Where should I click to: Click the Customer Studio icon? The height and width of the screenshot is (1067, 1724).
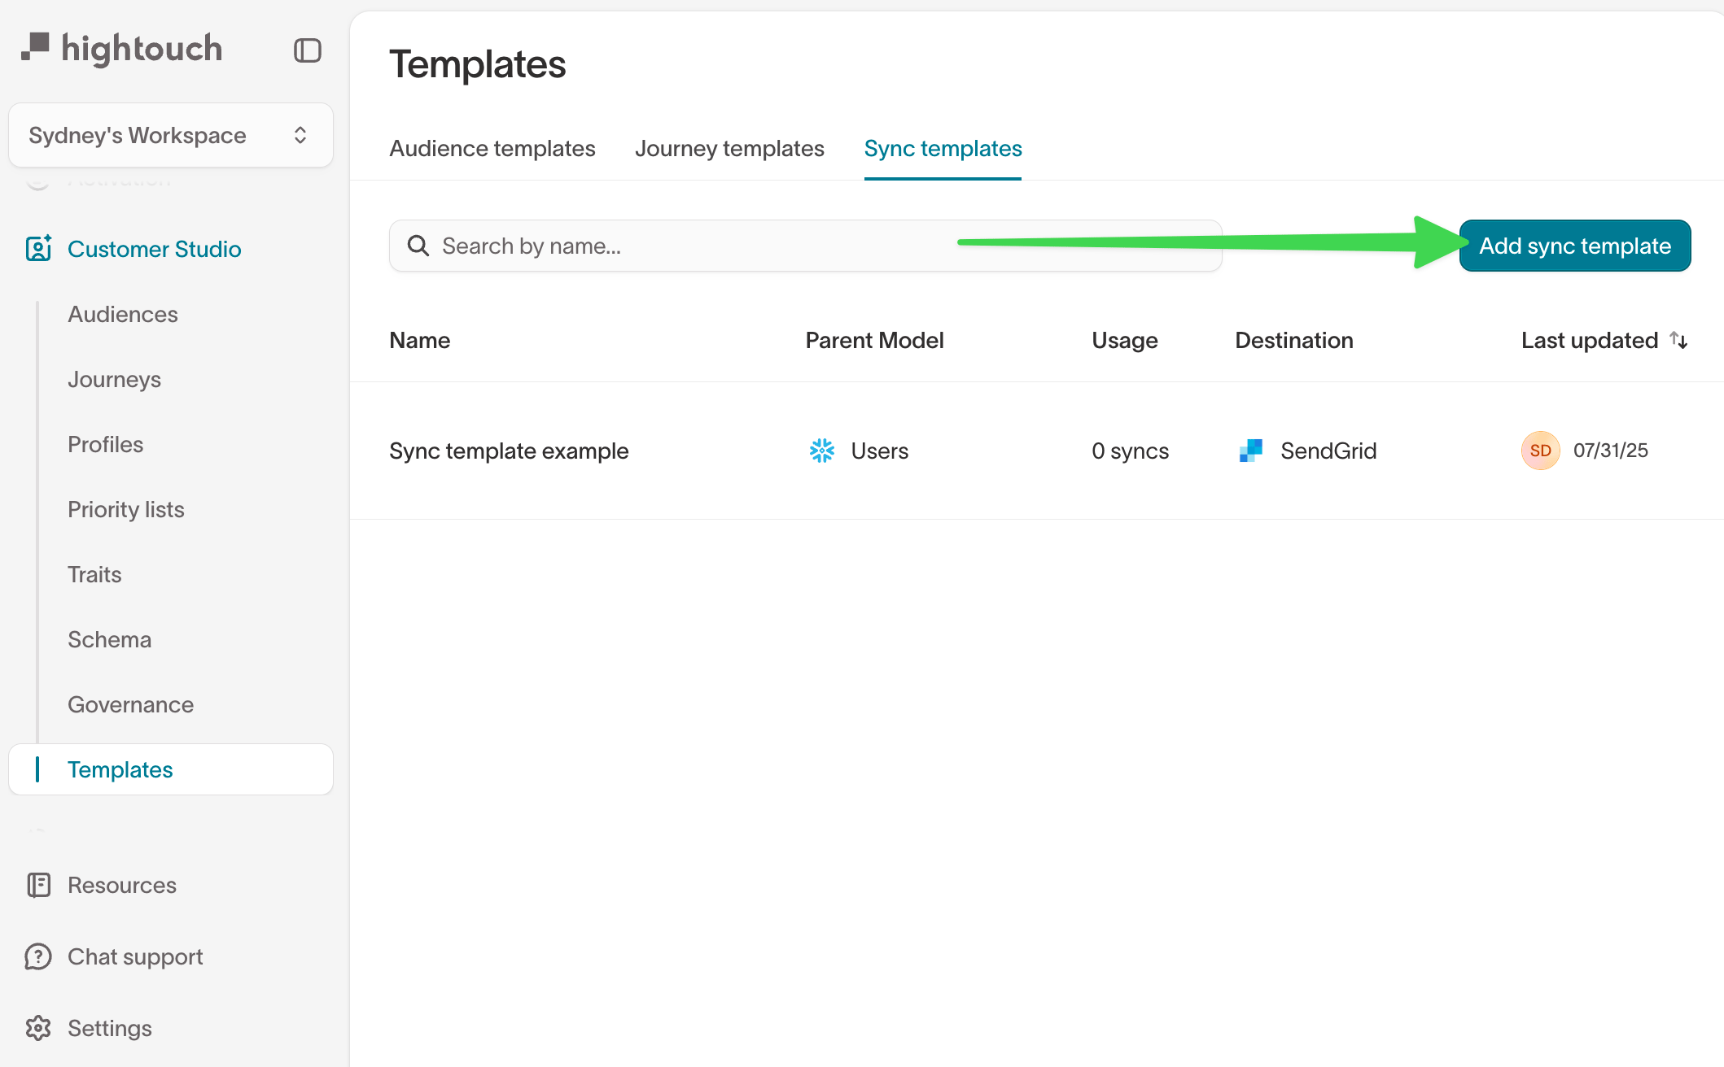(x=38, y=248)
